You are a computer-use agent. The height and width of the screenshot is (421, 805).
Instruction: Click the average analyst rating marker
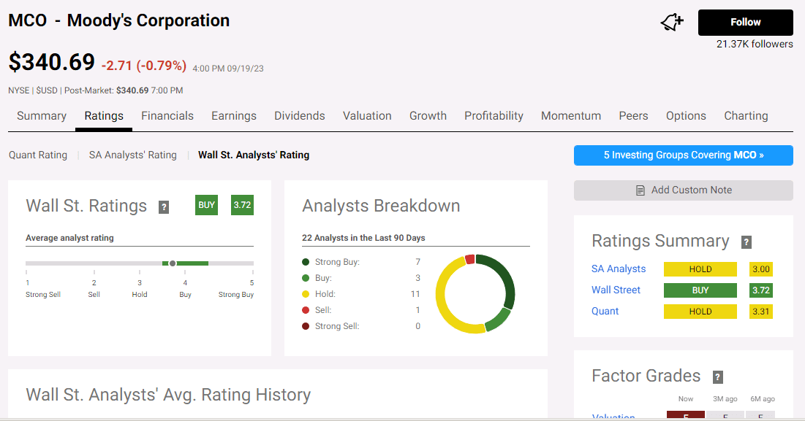173,263
